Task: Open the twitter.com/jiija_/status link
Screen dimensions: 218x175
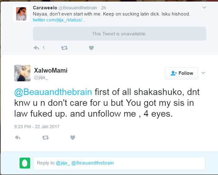Action: 59,20
